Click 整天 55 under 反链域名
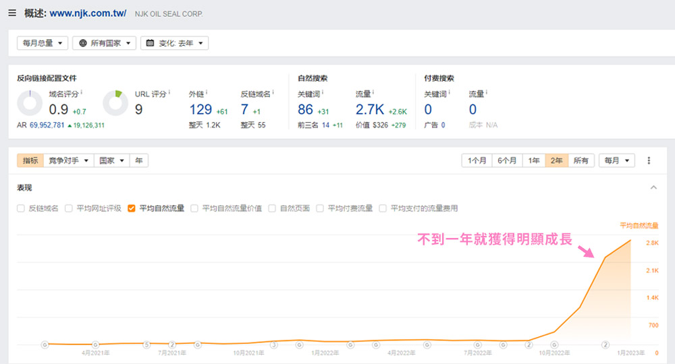 click(253, 125)
